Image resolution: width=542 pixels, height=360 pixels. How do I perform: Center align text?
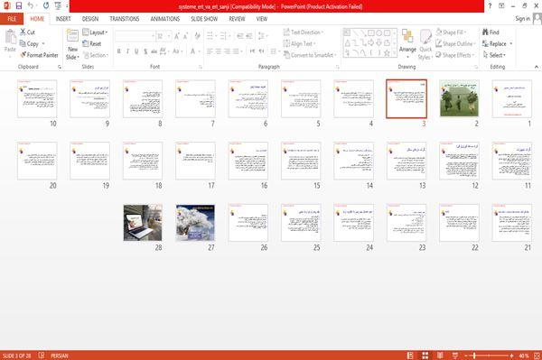pos(219,51)
